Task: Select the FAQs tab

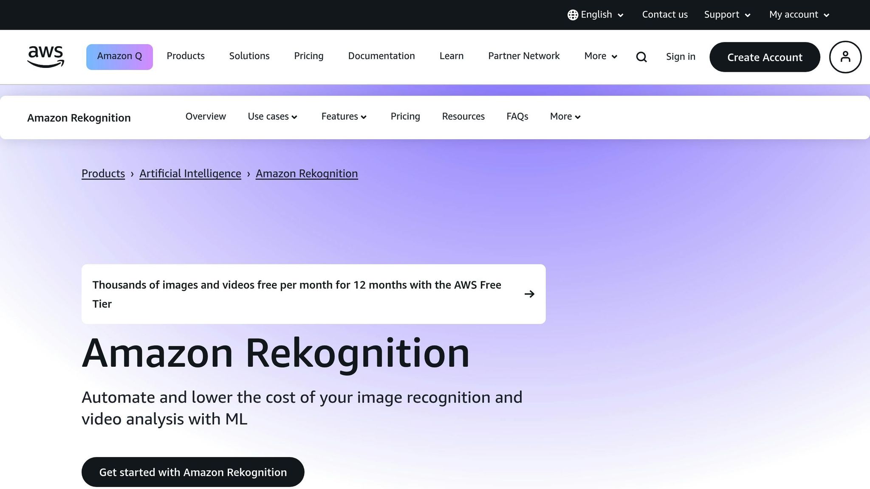Action: tap(517, 116)
